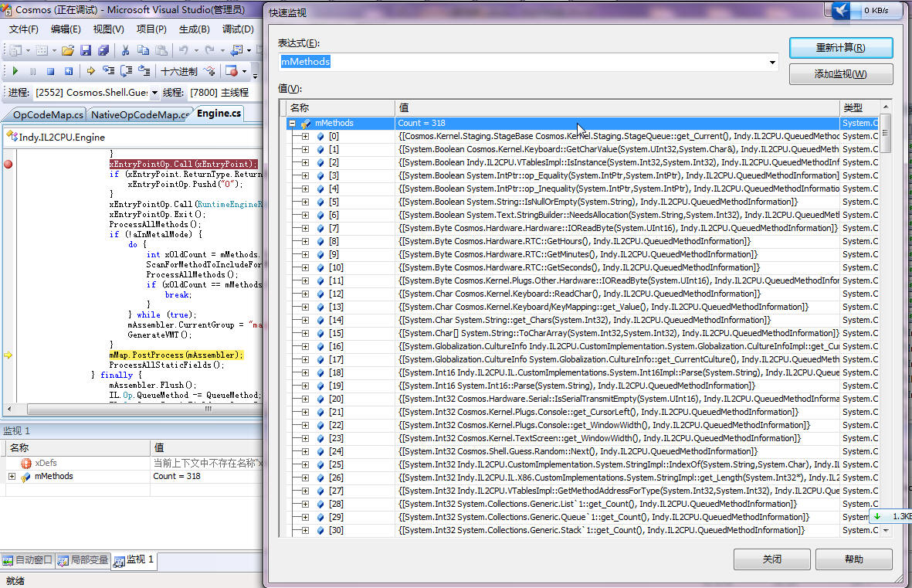Open expression history dropdown in QuickWatch

[x=772, y=63]
